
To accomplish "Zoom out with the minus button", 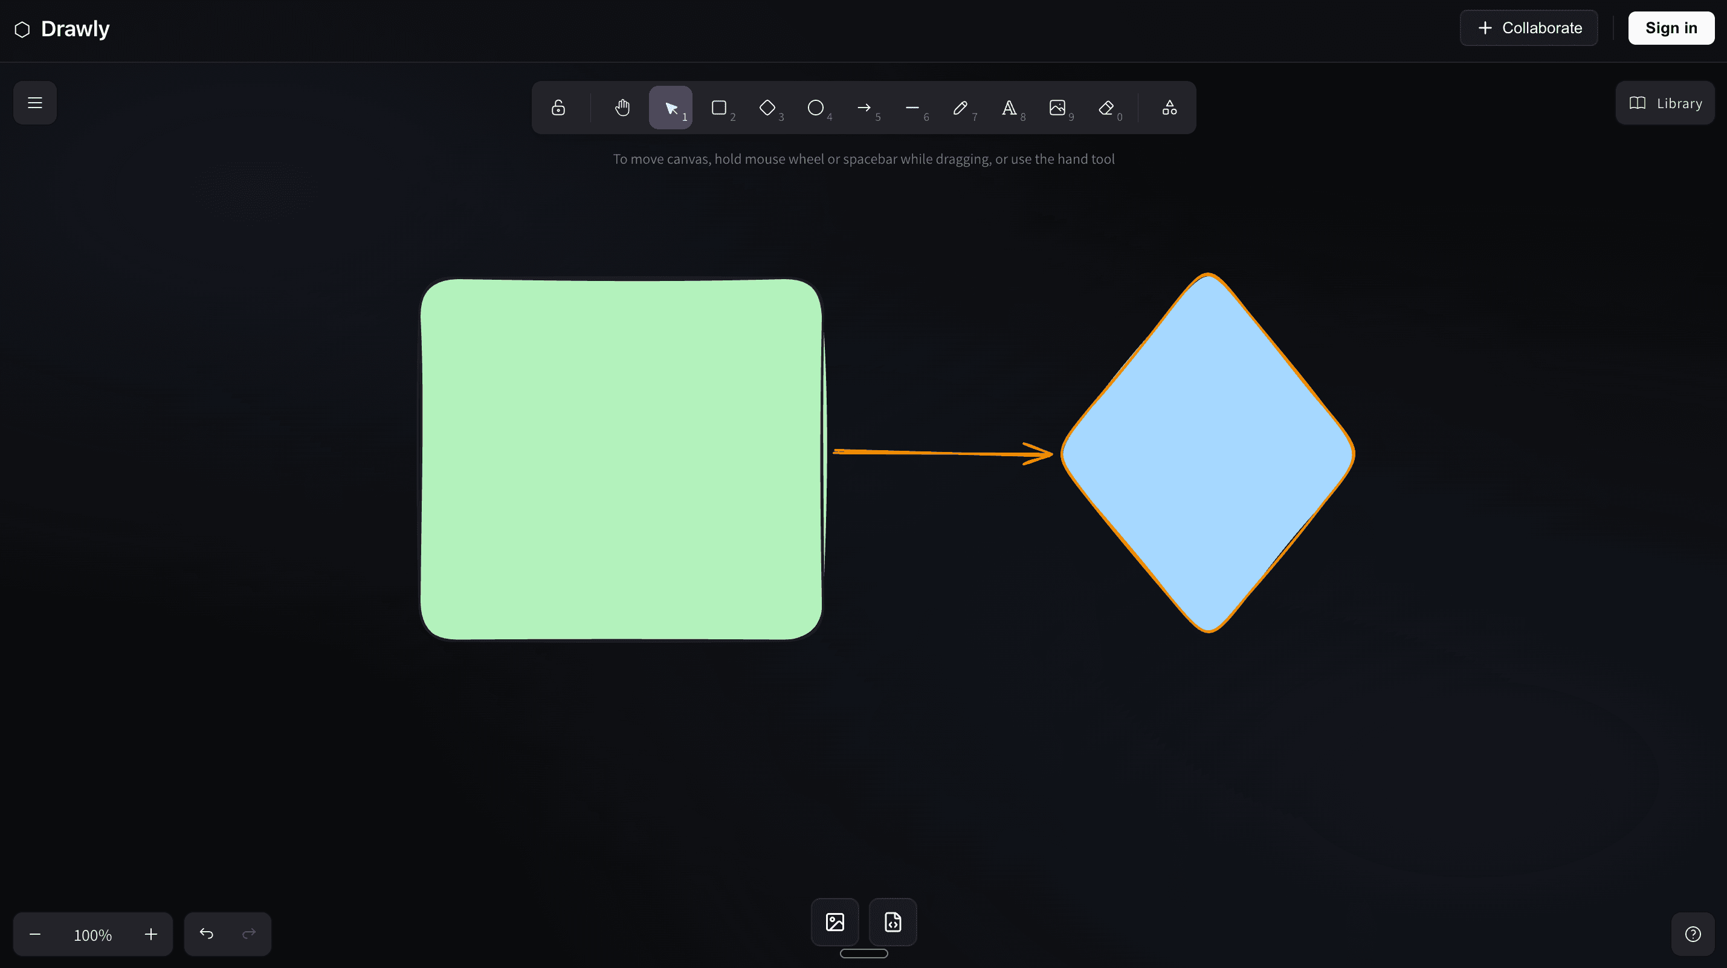I will tap(35, 934).
